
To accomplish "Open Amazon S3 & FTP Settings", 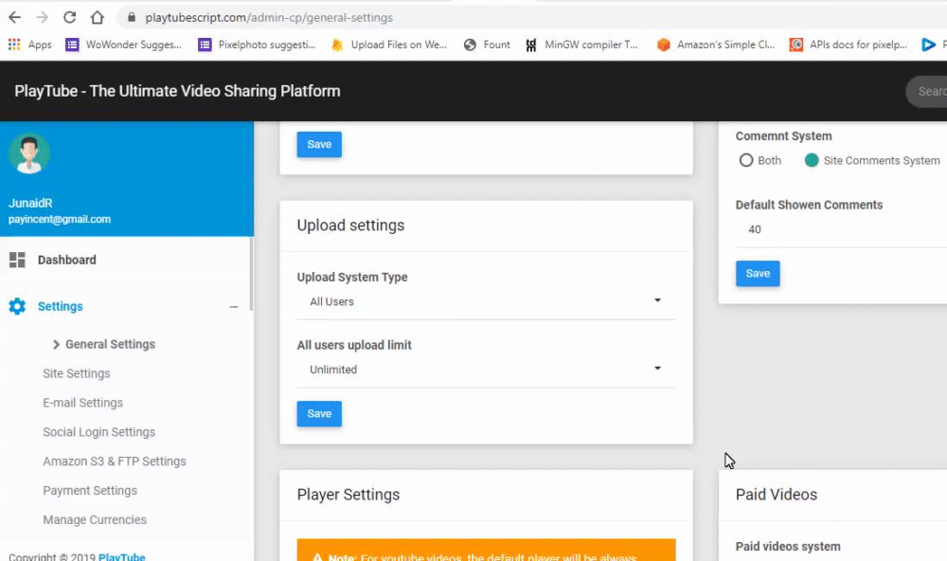I will pos(115,461).
